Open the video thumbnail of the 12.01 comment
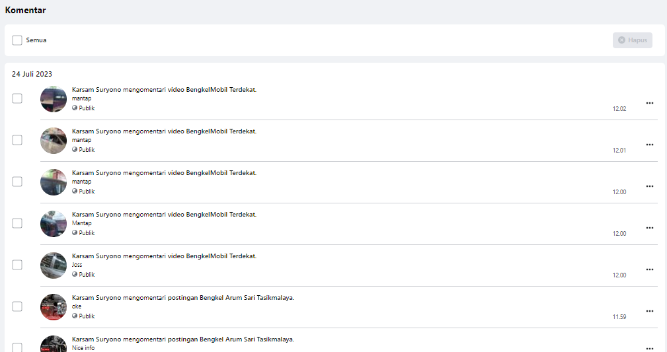Screen dimensions: 667x352 point(54,141)
